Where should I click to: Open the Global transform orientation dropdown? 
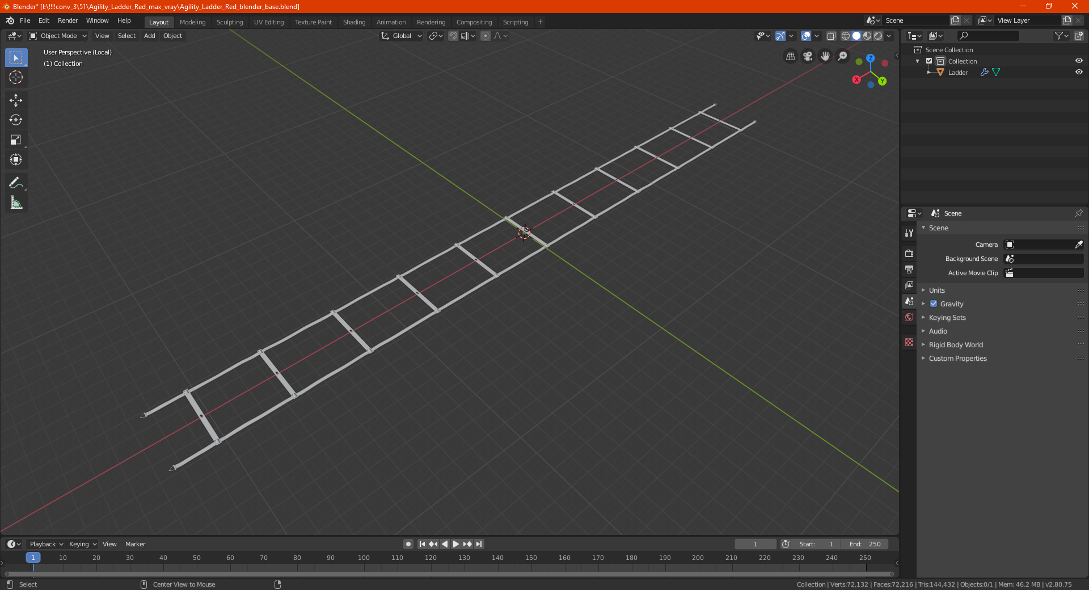point(402,36)
